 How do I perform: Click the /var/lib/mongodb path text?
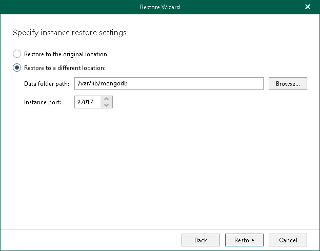coord(98,83)
